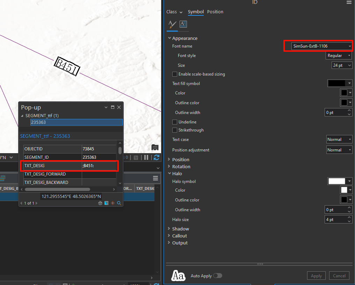The height and width of the screenshot is (285, 355).
Task: Toggle Auto Apply on
Action: click(x=218, y=276)
